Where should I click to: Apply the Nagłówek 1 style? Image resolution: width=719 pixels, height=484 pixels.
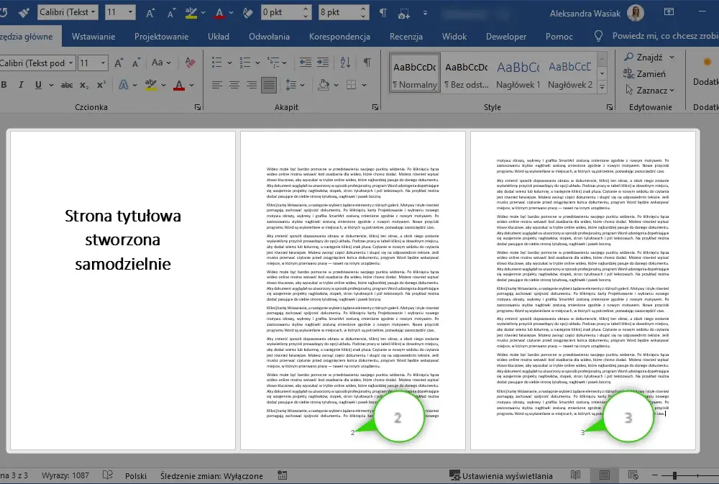pos(518,73)
